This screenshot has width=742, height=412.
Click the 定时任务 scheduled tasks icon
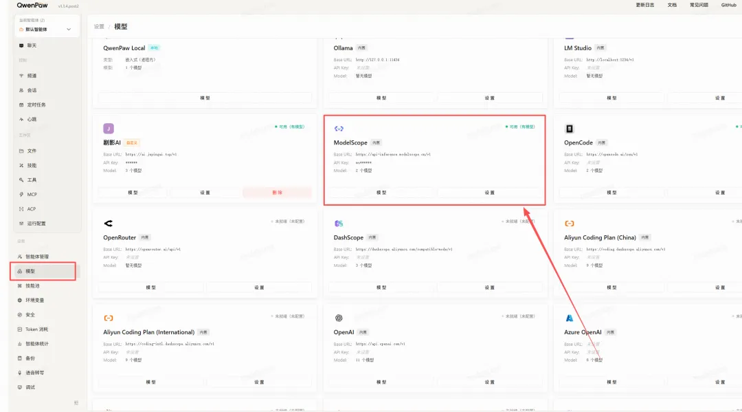21,105
